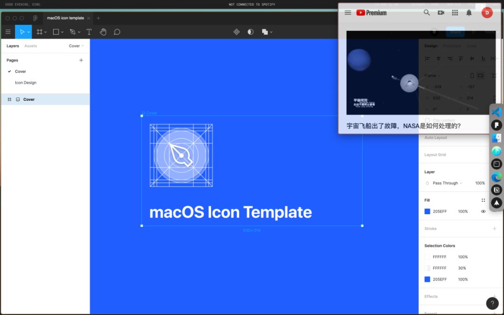Open Notion from the dock
Viewport: 504px width, 315px height.
[497, 190]
